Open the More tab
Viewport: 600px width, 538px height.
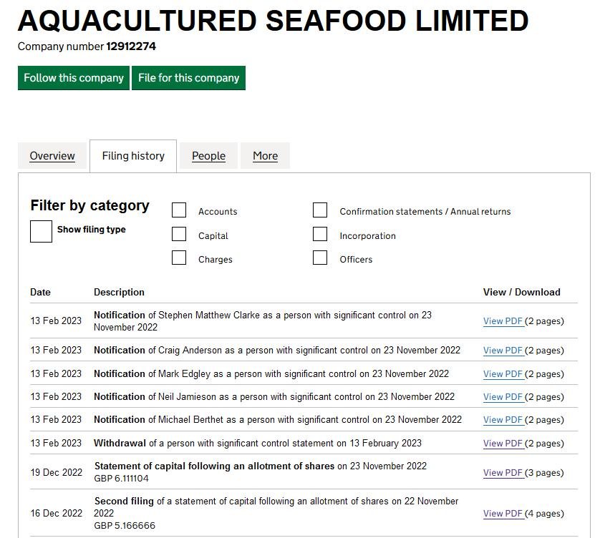265,156
